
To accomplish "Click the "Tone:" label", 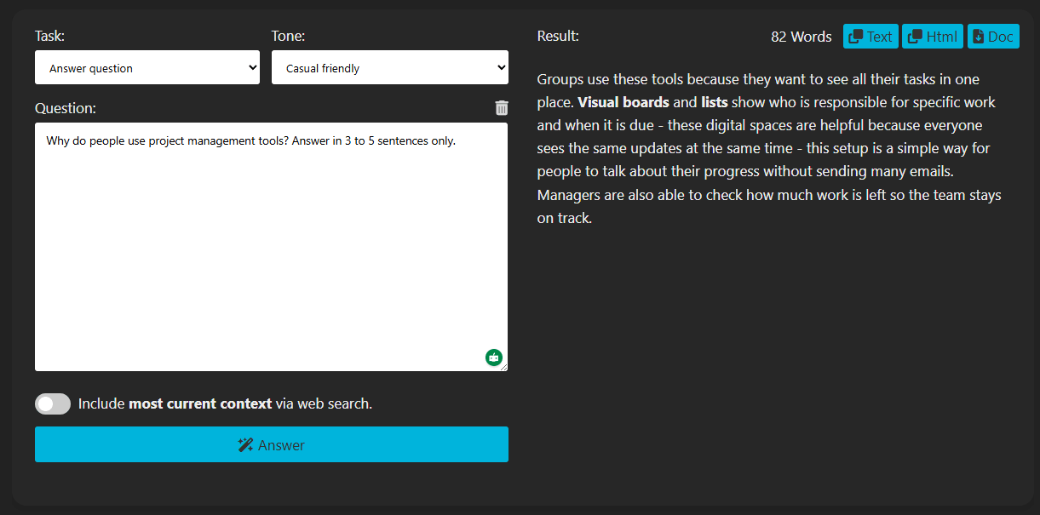I will (x=288, y=36).
